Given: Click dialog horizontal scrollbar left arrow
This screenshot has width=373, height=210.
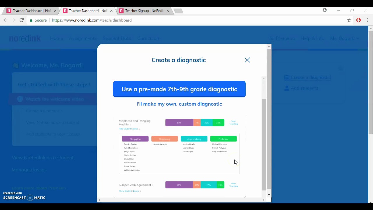Looking at the screenshot, I should point(100,200).
